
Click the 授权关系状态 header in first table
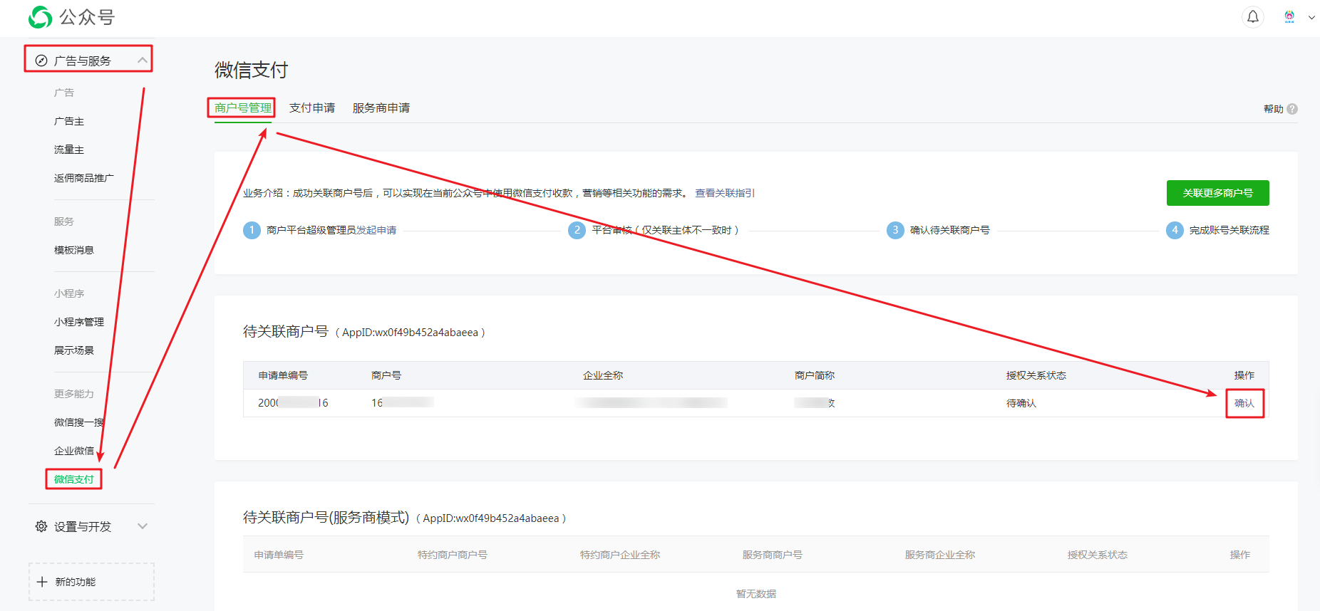[1036, 375]
